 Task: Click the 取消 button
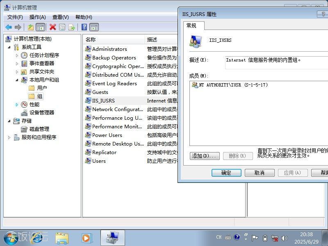(260, 173)
